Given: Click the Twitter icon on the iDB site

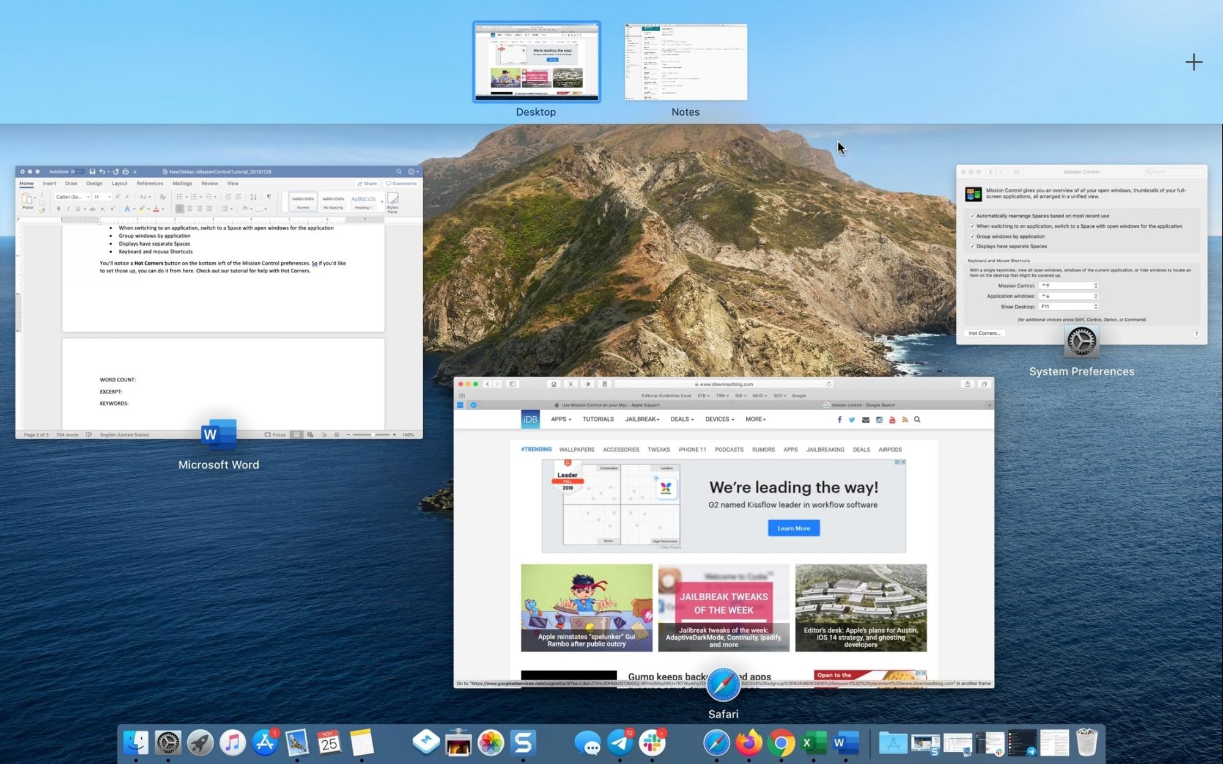Looking at the screenshot, I should click(x=852, y=419).
